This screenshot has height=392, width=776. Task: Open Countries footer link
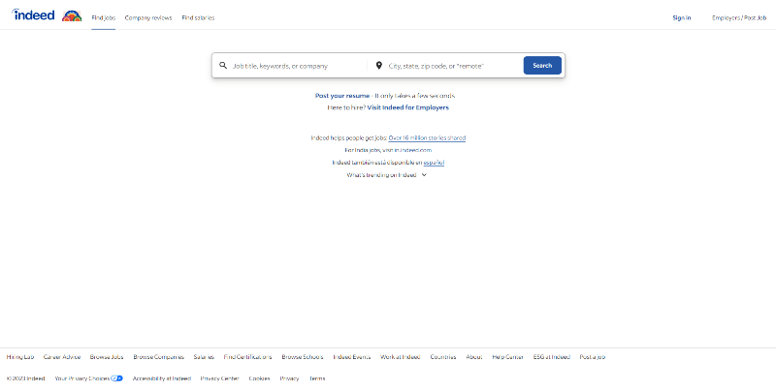(443, 357)
